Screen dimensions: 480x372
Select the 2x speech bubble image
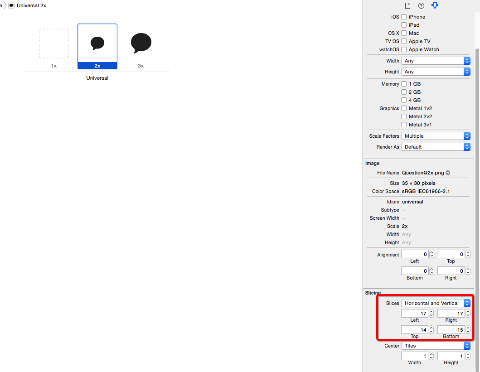[97, 43]
